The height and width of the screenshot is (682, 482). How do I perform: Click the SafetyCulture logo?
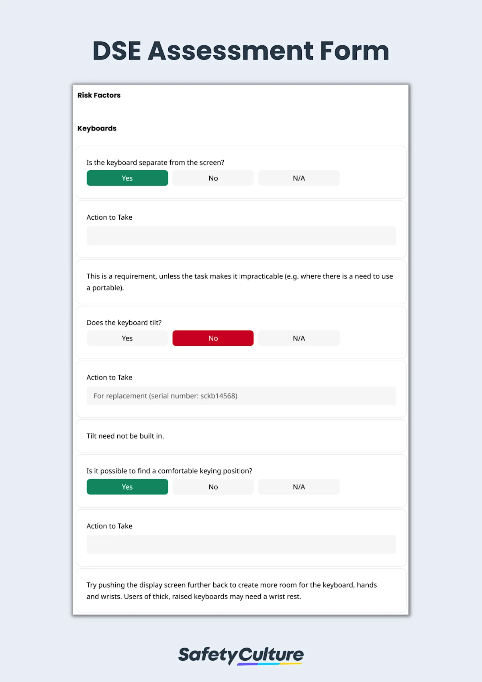point(241,654)
